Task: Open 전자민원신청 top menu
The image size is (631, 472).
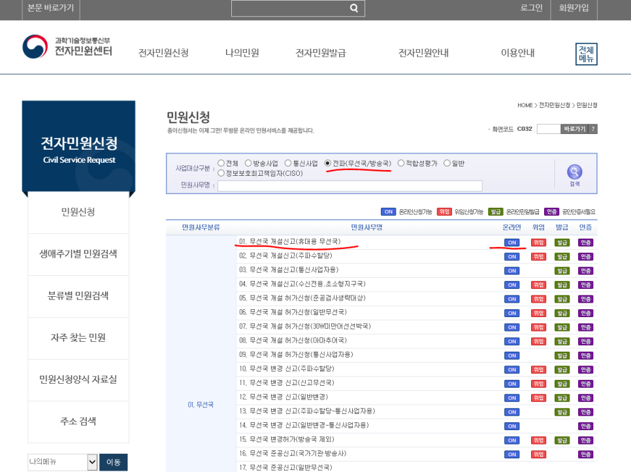Action: [x=163, y=53]
